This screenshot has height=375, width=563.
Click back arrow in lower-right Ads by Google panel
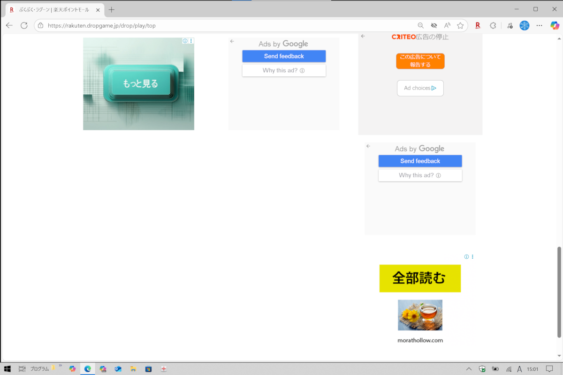[368, 146]
